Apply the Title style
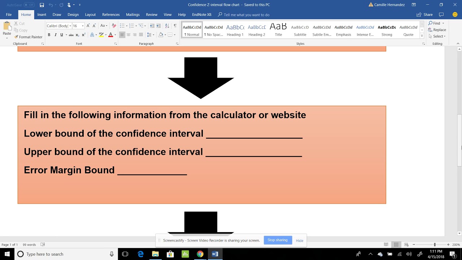The width and height of the screenshot is (462, 260). [278, 30]
